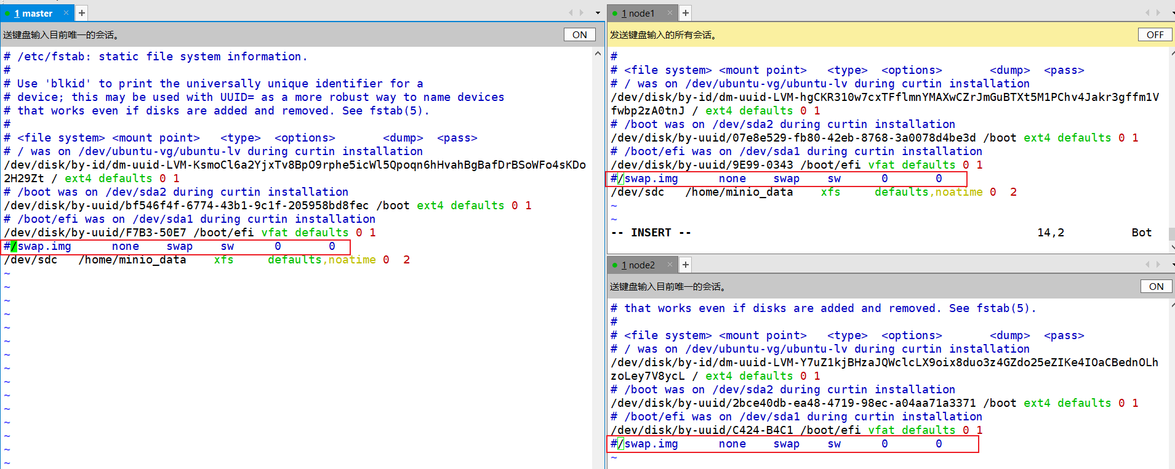Screen dimensions: 1175x469
Task: Click '/dev/disk/by-uuid/9E99-0343' line in node1
Action: point(796,165)
